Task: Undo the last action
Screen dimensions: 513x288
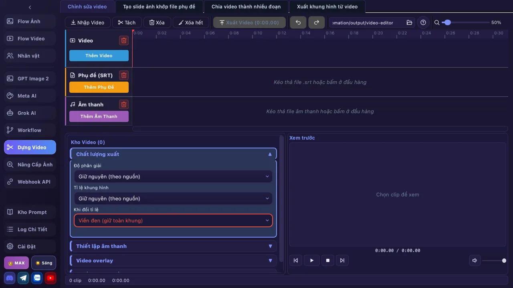Action: 298,22
